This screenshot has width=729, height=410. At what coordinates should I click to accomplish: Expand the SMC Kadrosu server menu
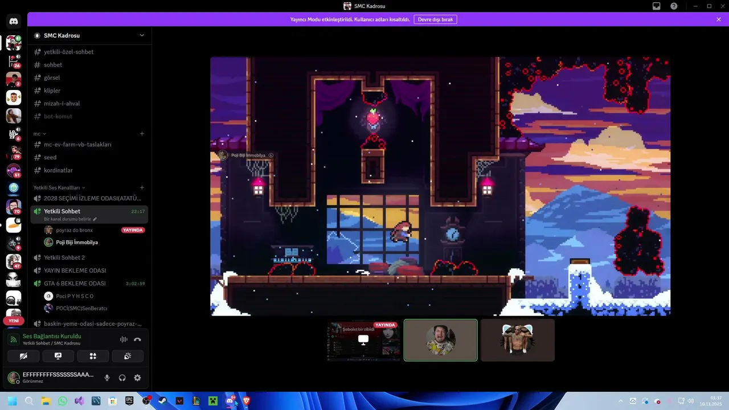coord(142,35)
